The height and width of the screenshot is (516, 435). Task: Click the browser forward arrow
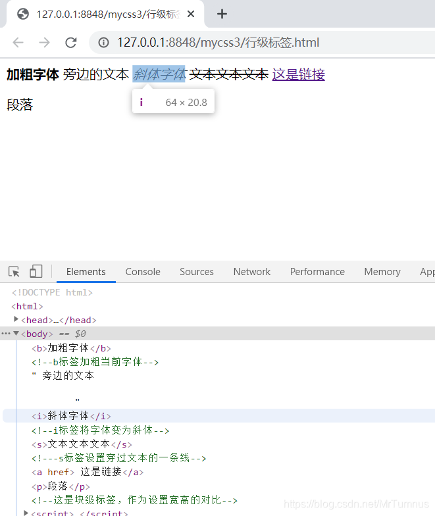click(44, 42)
